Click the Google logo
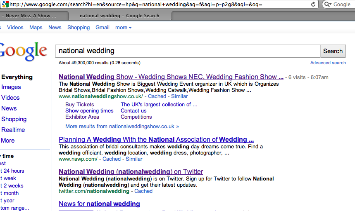Viewport: 355px width, 211px height. 23,51
